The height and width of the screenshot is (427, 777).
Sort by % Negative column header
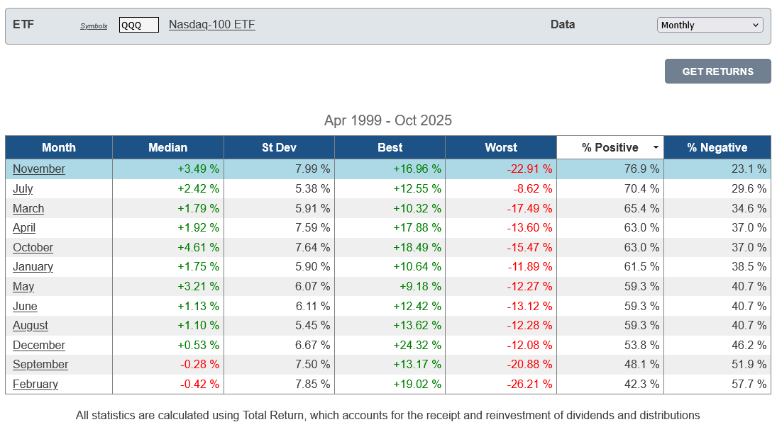pyautogui.click(x=717, y=147)
